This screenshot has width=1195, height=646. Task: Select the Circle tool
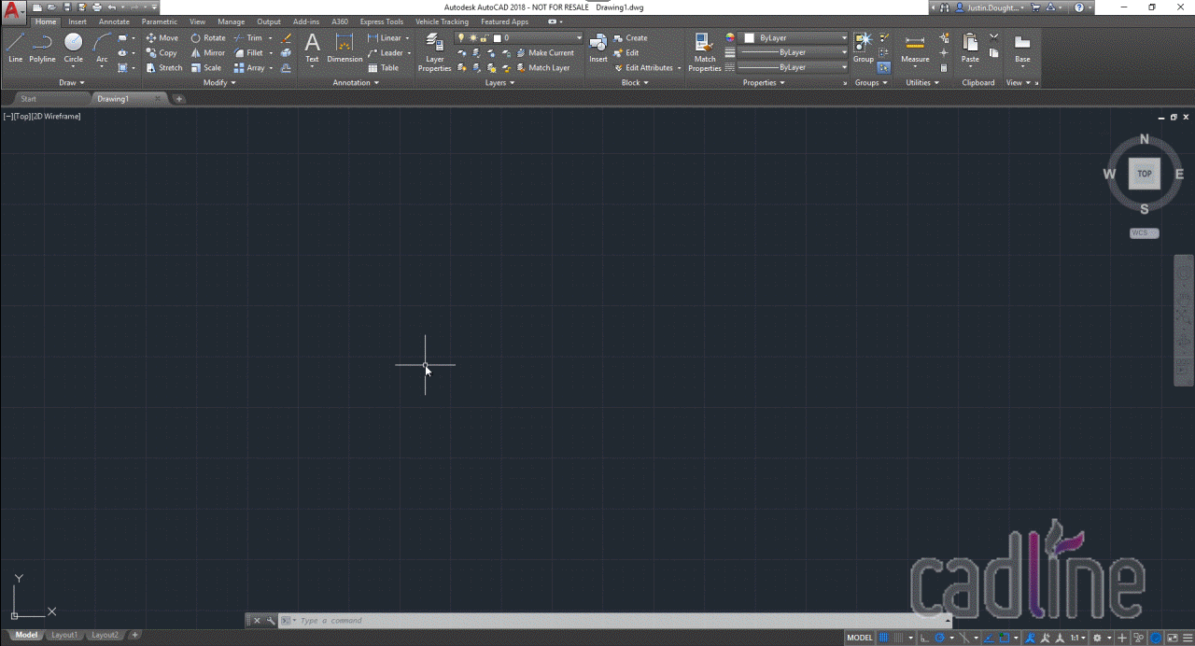73,47
